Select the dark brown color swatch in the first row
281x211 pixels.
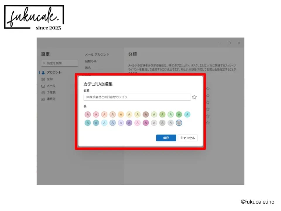click(x=146, y=115)
